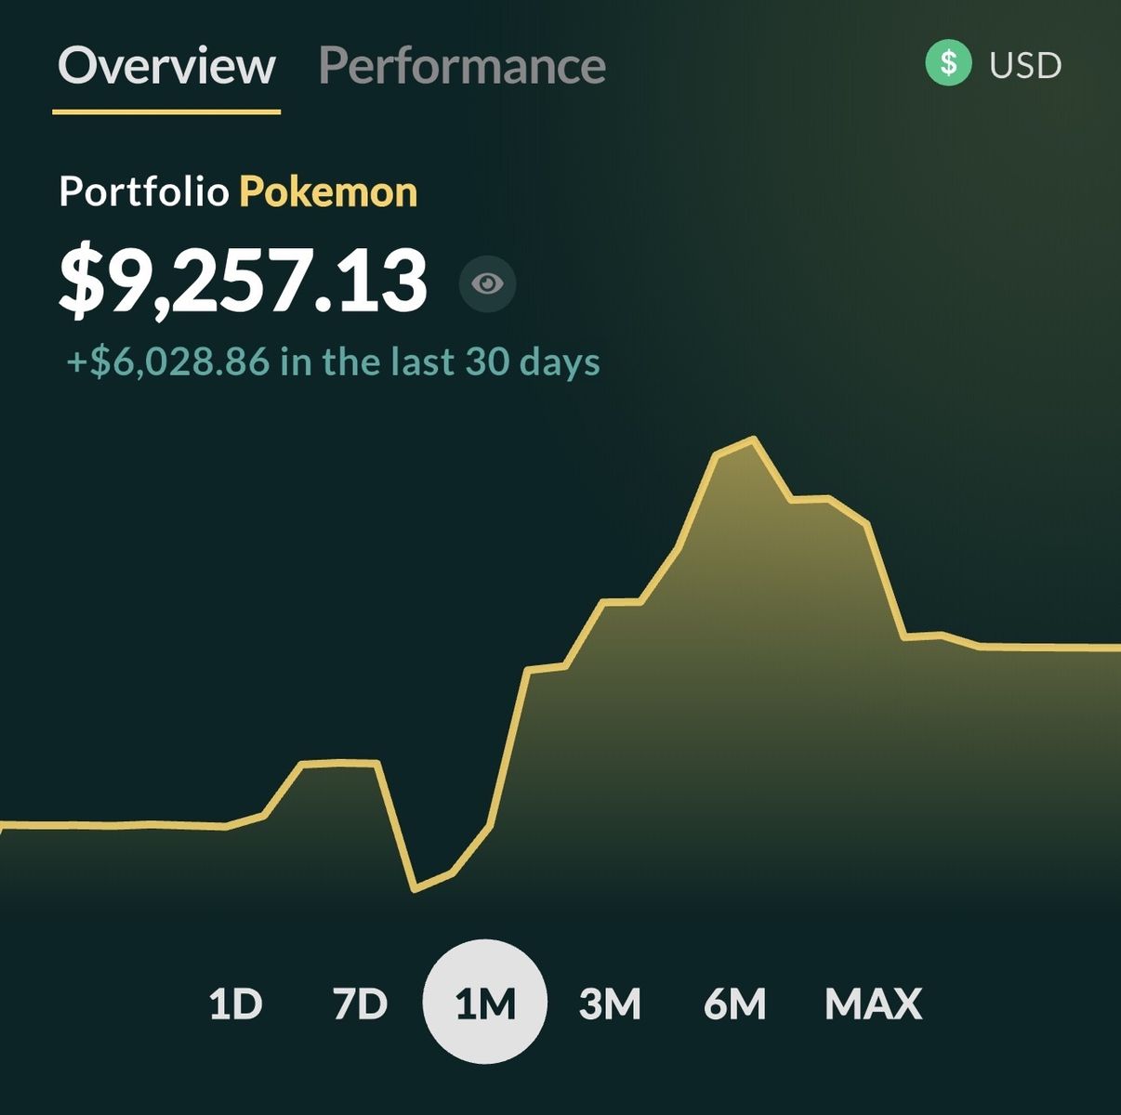Image resolution: width=1121 pixels, height=1115 pixels.
Task: Click the lowest dip on the chart line
Action: [415, 890]
